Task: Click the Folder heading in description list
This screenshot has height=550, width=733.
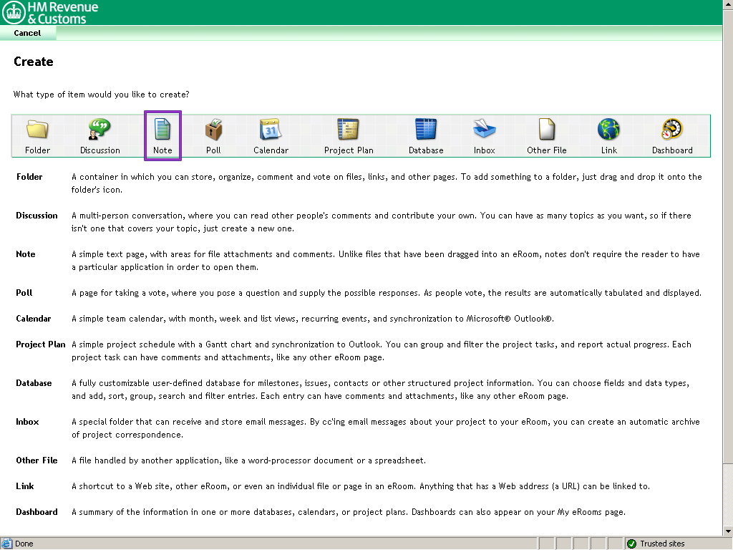Action: tap(29, 177)
